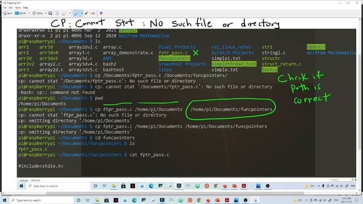Select the Eraser tool

click(x=93, y=14)
